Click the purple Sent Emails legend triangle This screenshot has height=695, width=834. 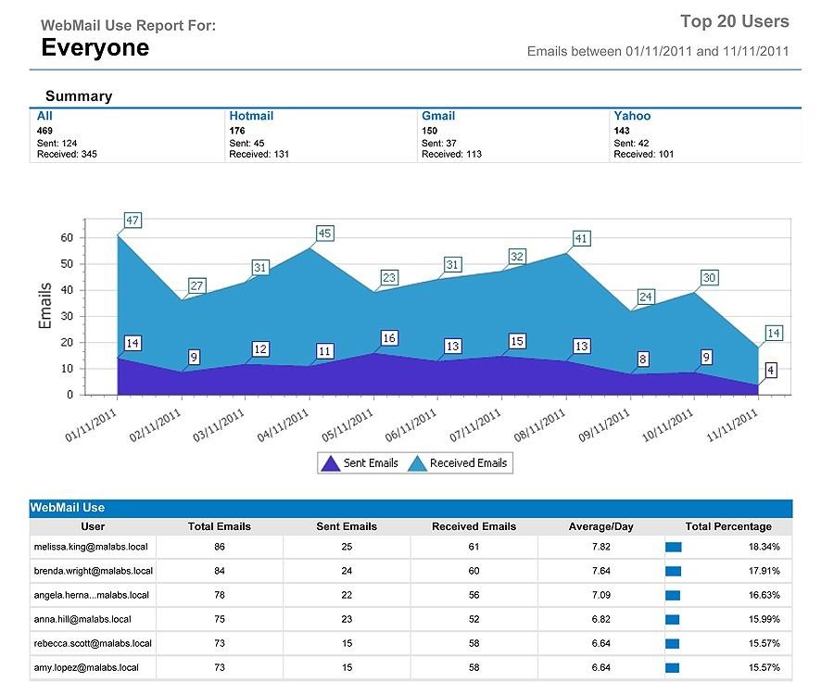[330, 463]
